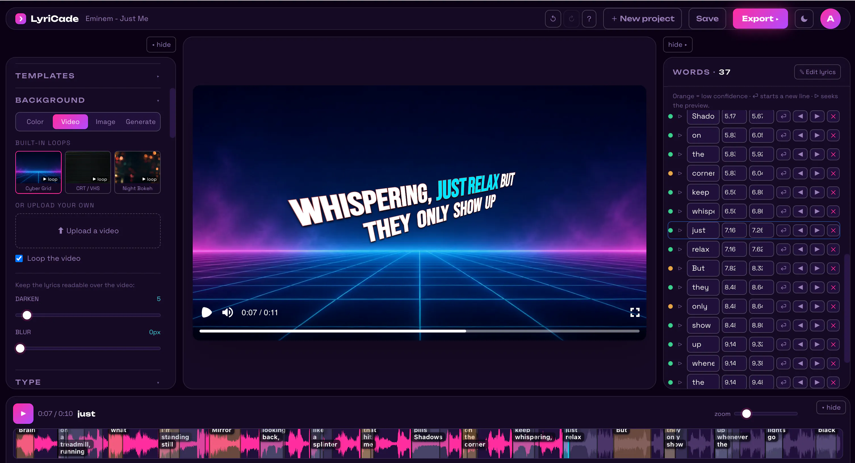Click the redo arrow in top bar
Viewport: 855px width, 463px height.
(x=571, y=18)
